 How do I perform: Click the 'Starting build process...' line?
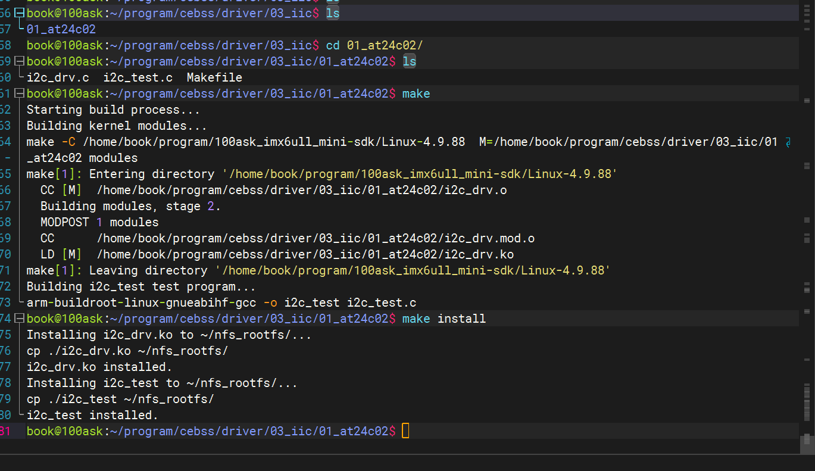tap(113, 109)
